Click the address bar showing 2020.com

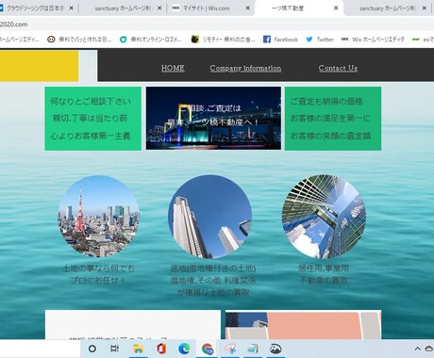coord(217,24)
